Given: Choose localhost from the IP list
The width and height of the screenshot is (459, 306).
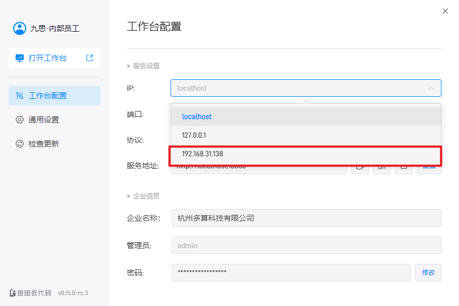Looking at the screenshot, I should [x=197, y=116].
